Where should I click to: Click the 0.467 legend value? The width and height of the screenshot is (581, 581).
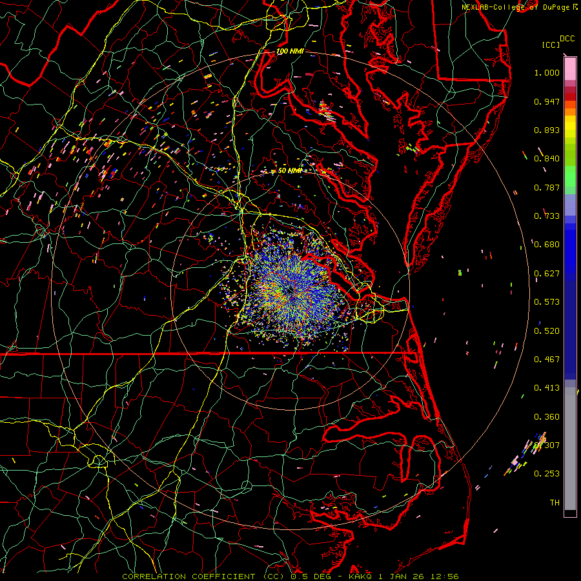[547, 360]
